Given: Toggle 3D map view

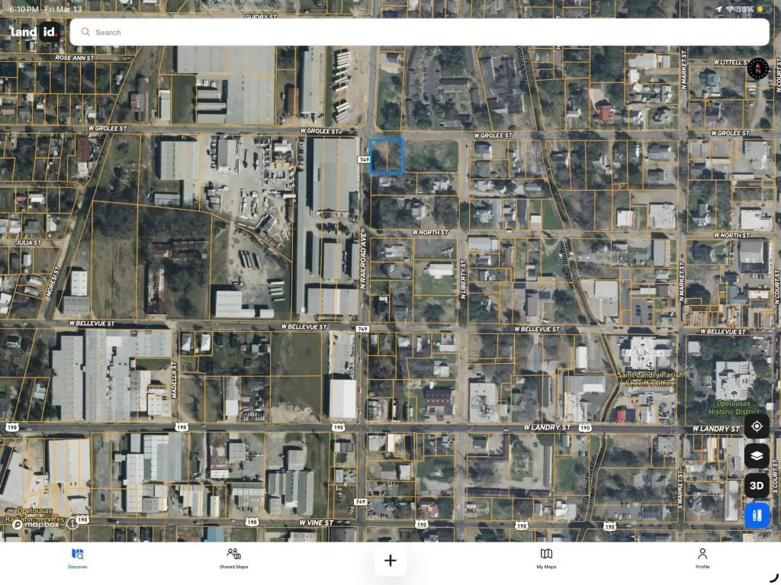Looking at the screenshot, I should [x=757, y=485].
